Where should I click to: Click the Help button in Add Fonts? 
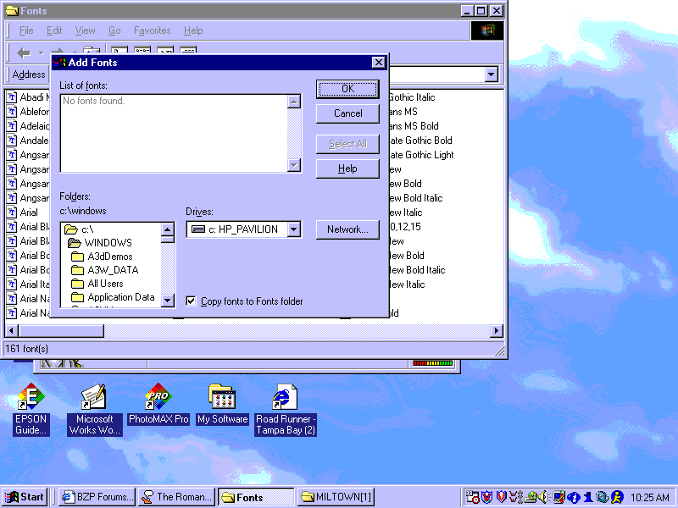[x=347, y=168]
